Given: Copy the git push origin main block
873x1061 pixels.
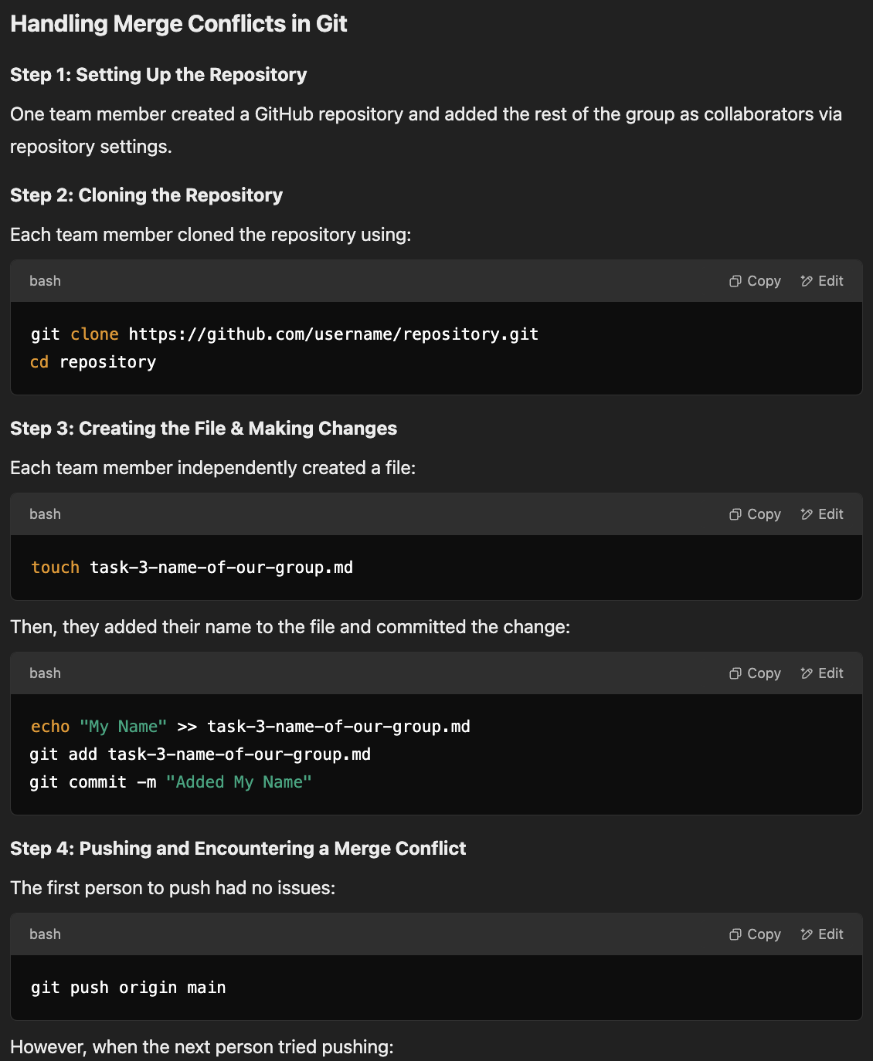Looking at the screenshot, I should point(755,934).
